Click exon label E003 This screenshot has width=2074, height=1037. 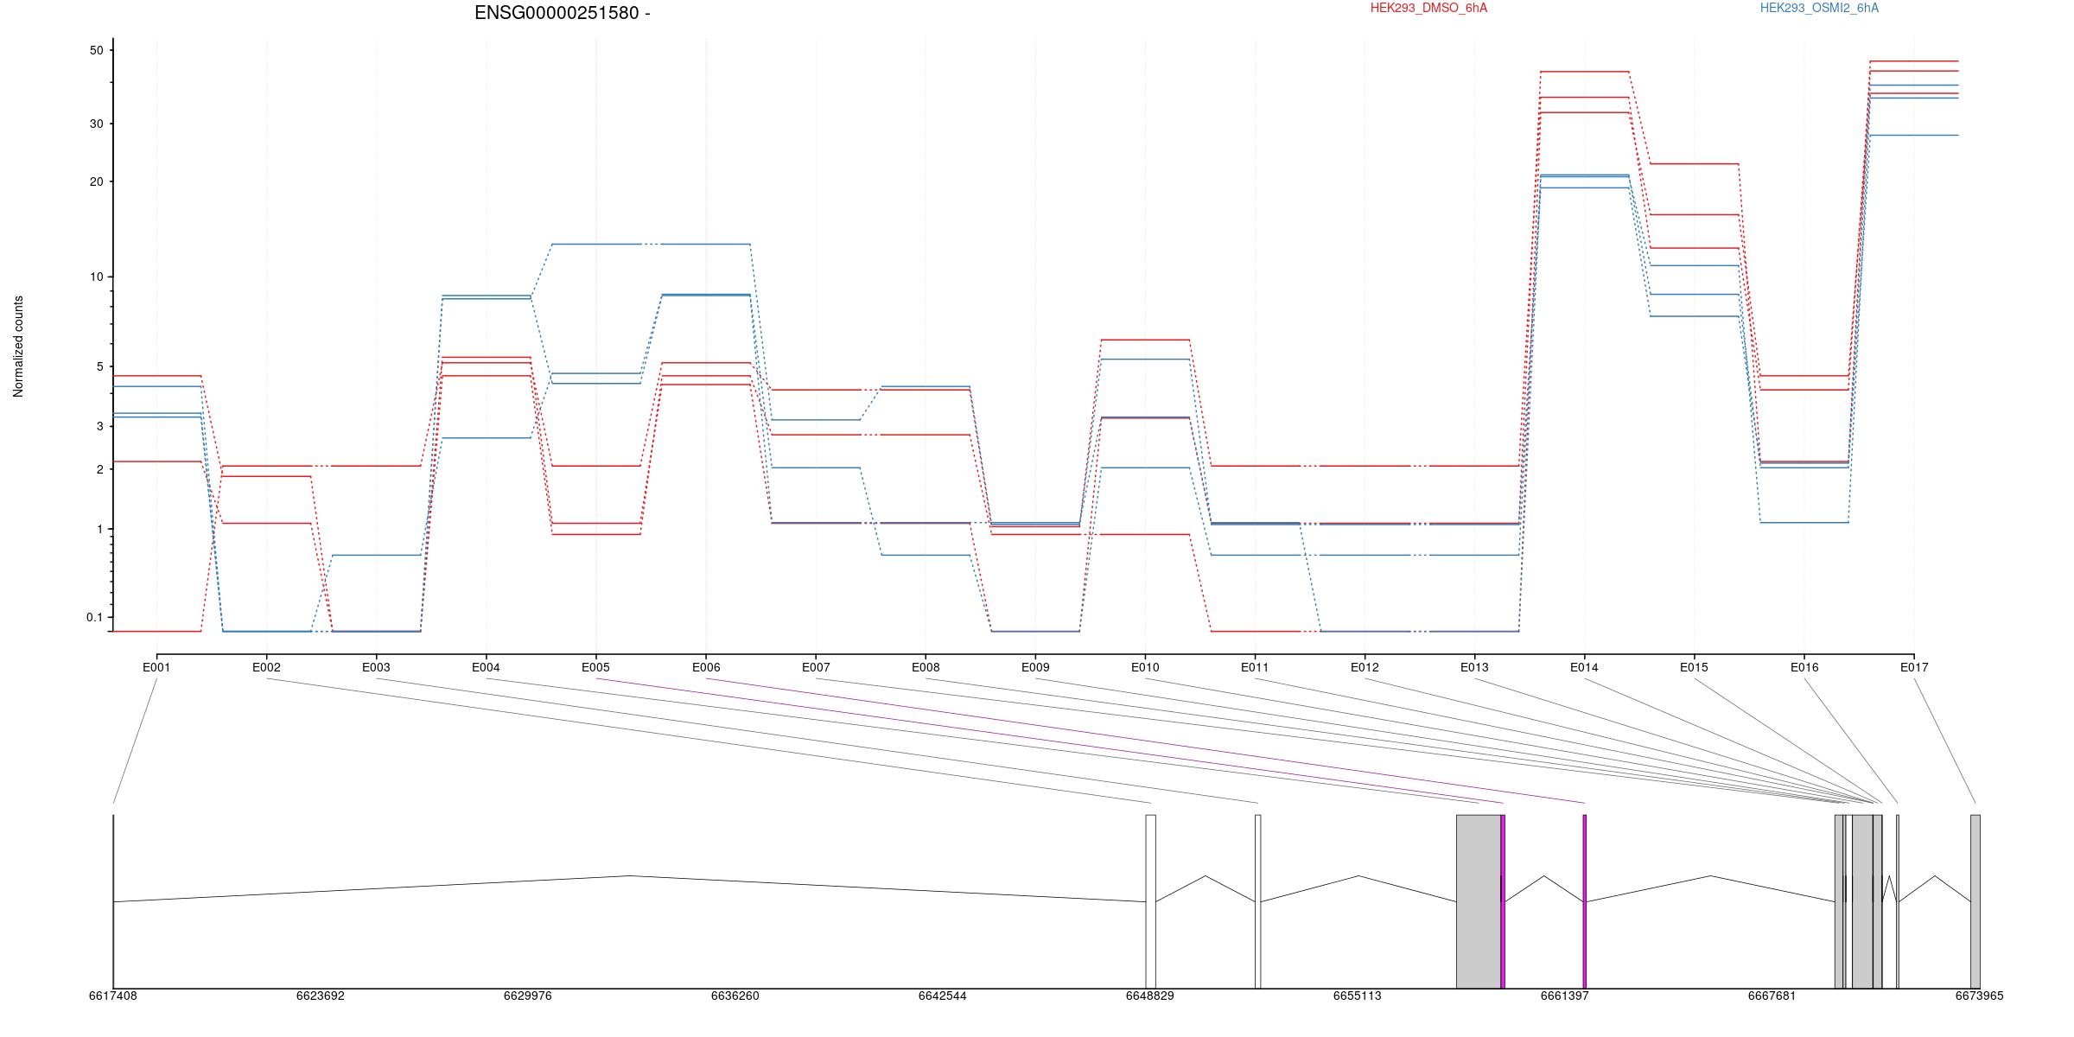pos(376,667)
